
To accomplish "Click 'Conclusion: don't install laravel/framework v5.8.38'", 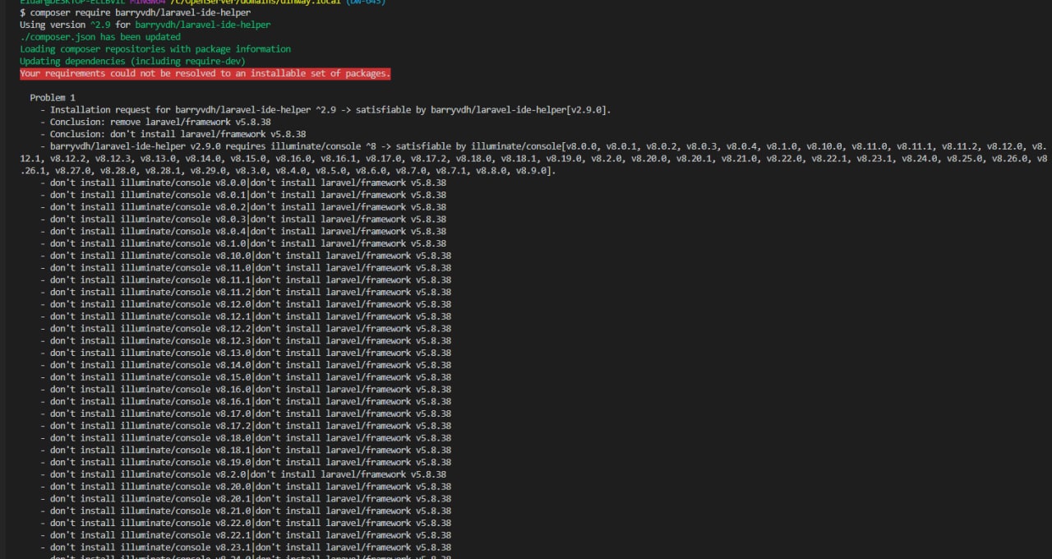I will click(x=173, y=134).
